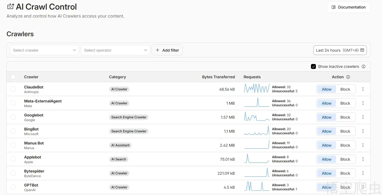Viewport: 382px width, 195px height.
Task: Open the three-dot menu for ClaudeBot
Action: click(x=363, y=89)
